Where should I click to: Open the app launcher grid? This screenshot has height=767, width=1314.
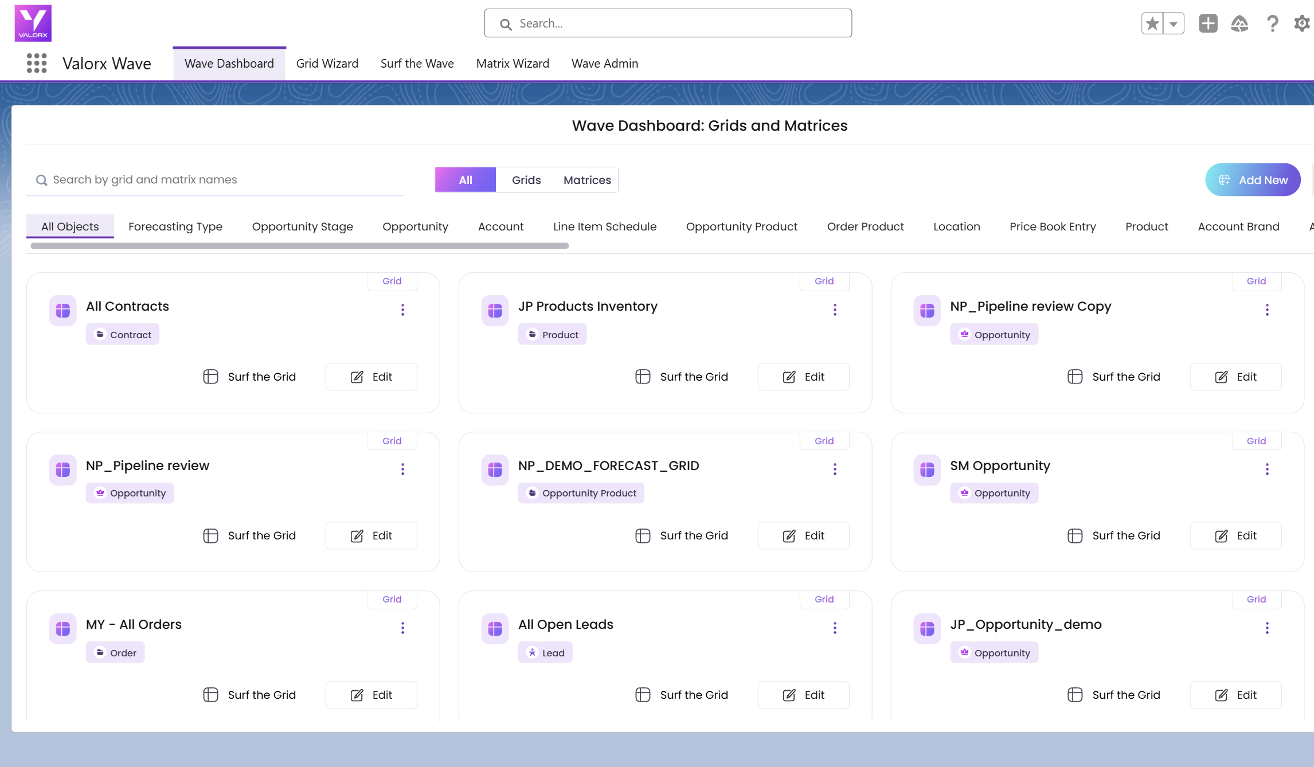(37, 63)
